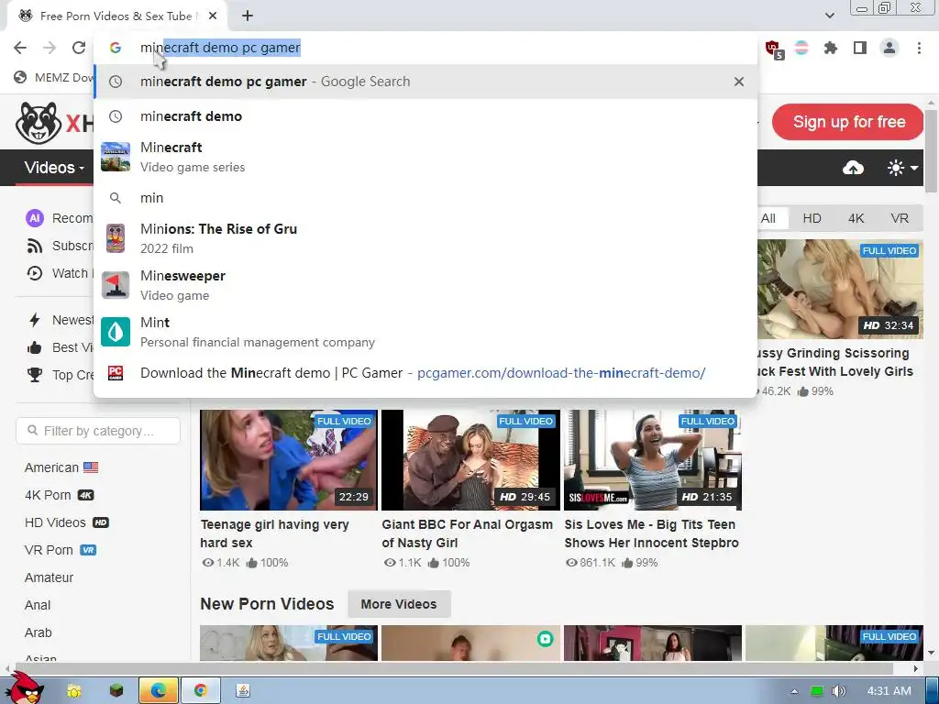Open the volume speaker tray icon
This screenshot has height=704, width=939.
coord(839,691)
